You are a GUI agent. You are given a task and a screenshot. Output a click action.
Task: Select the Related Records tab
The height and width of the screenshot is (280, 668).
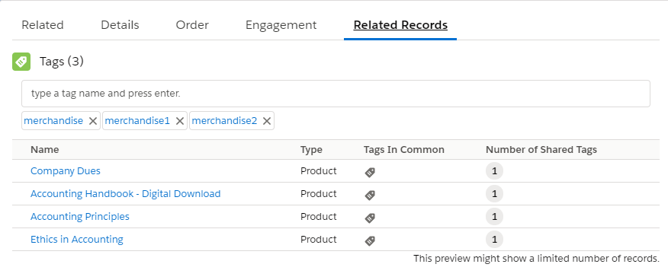pos(400,25)
